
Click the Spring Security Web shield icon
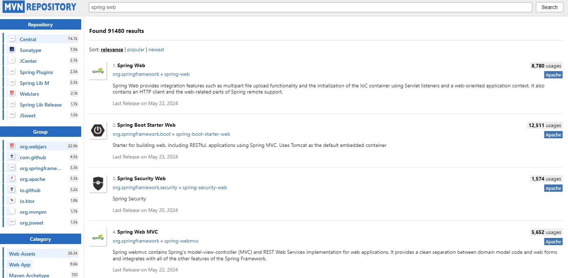(98, 184)
